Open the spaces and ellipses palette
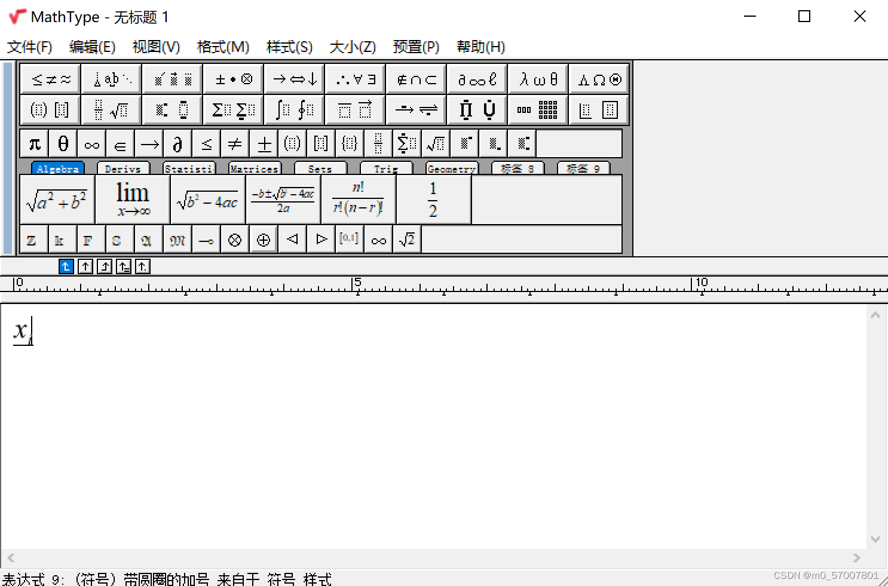 coord(112,79)
